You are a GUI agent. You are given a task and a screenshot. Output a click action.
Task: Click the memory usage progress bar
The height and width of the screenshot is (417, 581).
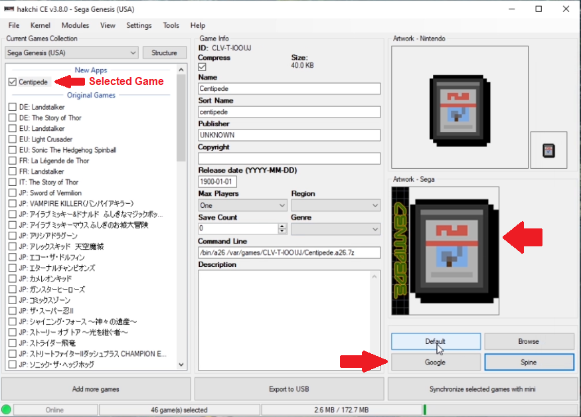click(x=501, y=410)
